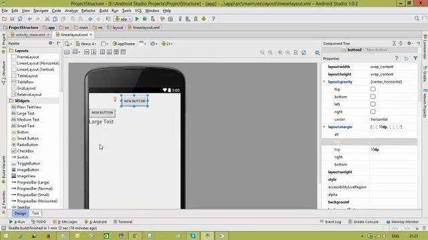This screenshot has width=428, height=240.
Task: Select LinearLayout (Horizontal) in Palette
Action: point(35,63)
